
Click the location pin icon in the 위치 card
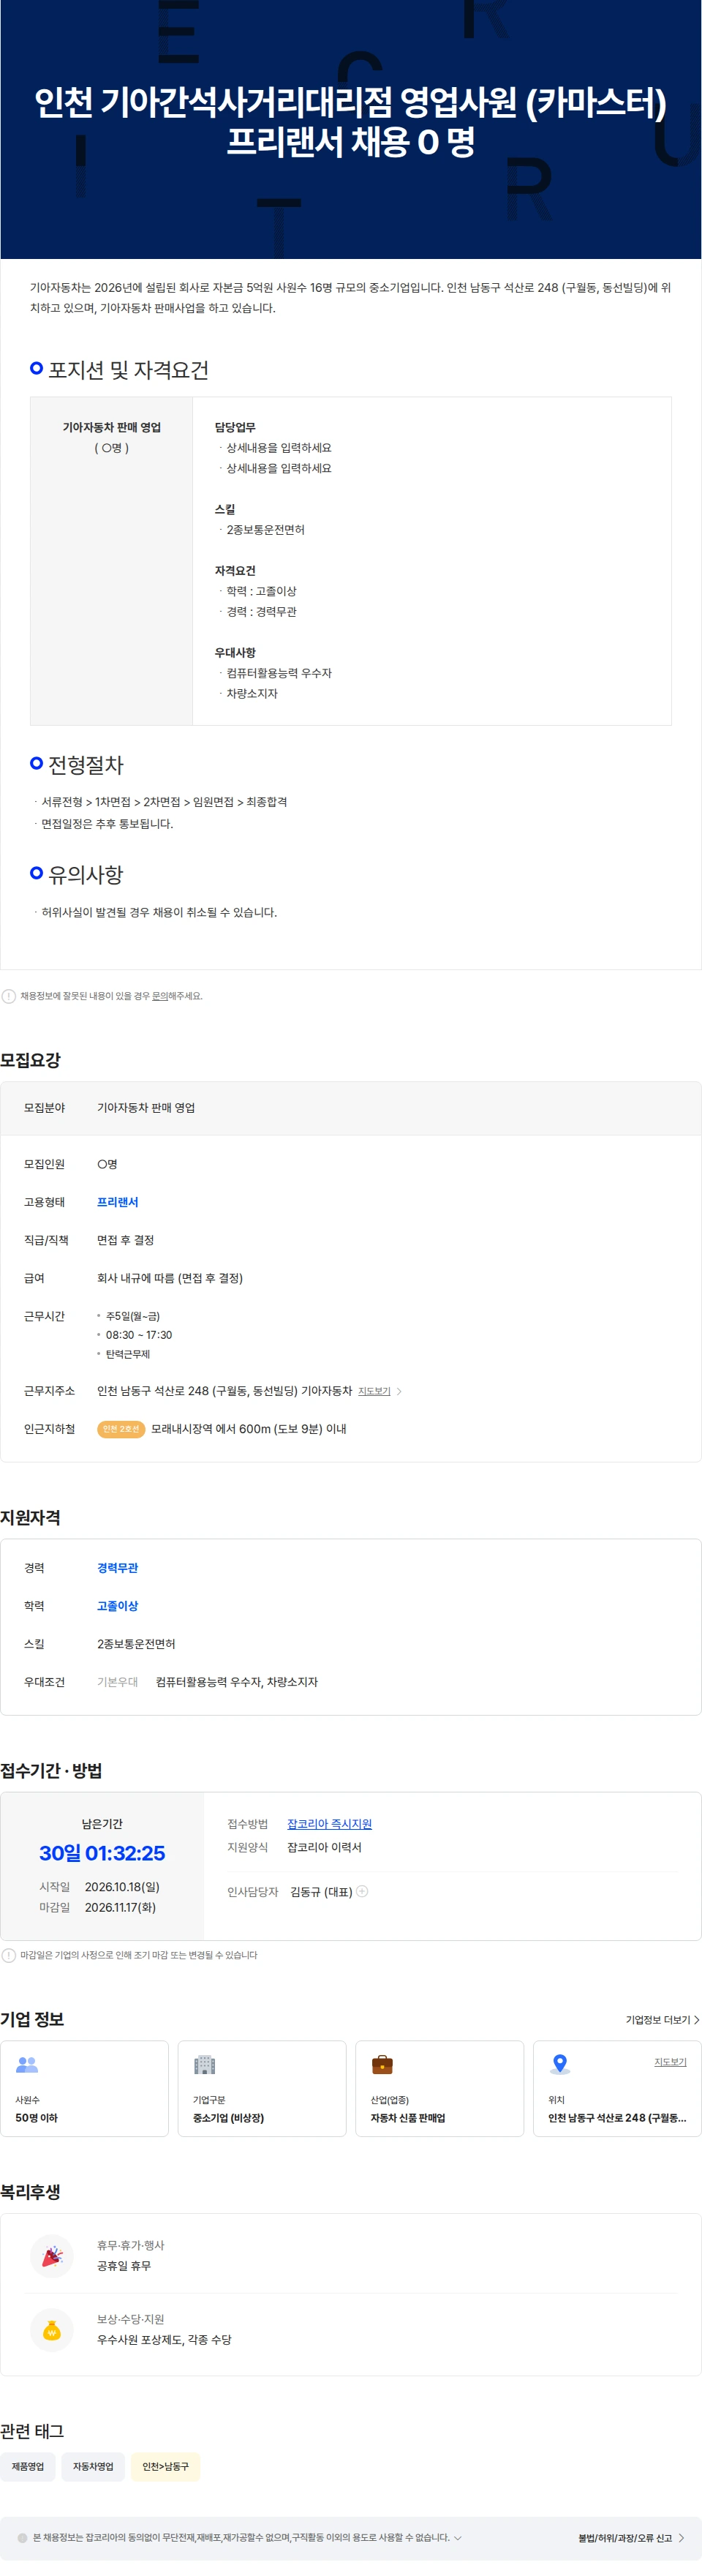(560, 2064)
